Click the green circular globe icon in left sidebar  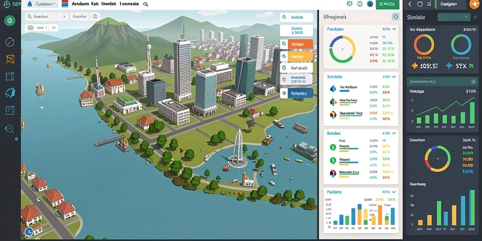[10, 21]
